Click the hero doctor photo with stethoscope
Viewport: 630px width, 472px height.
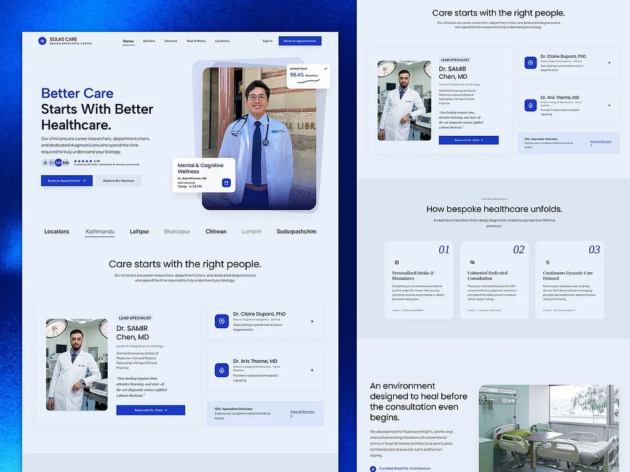pos(259,138)
